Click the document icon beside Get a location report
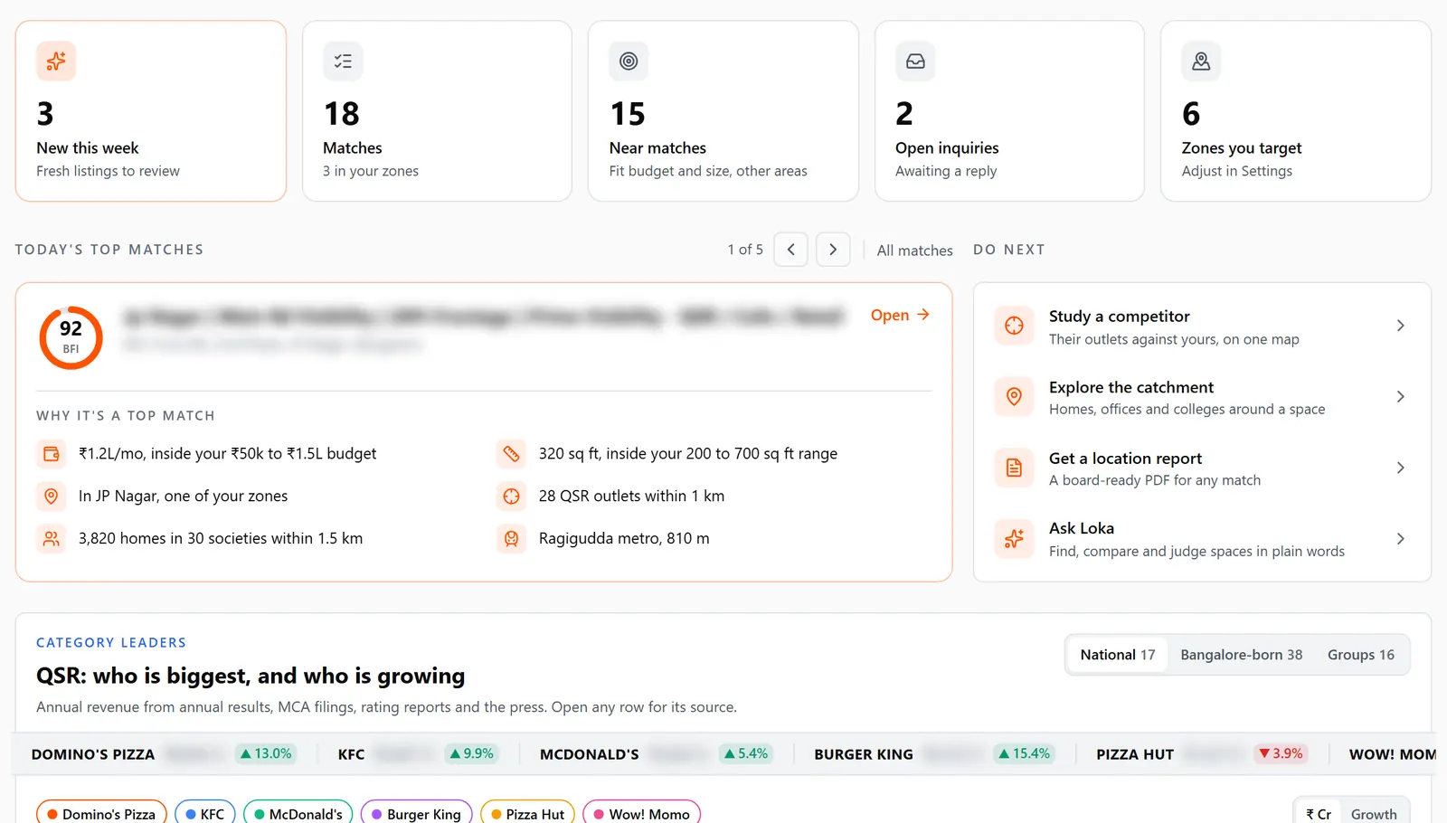1447x823 pixels. (x=1014, y=468)
